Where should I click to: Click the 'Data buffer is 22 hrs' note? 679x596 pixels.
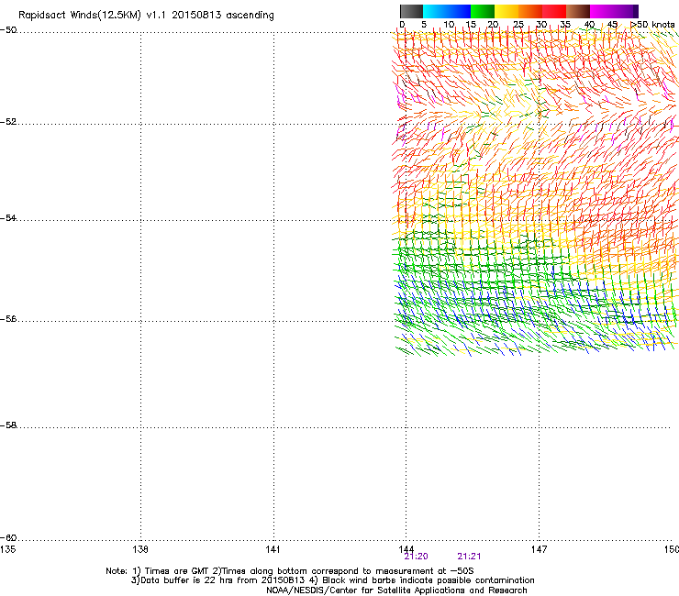click(332, 580)
